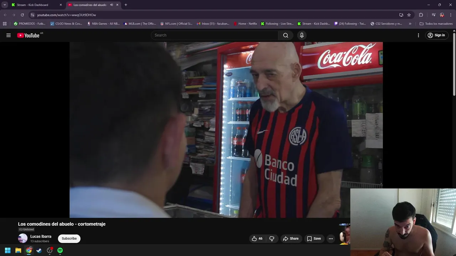This screenshot has height=256, width=456.
Task: Focus the YouTube Search field
Action: tap(215, 35)
